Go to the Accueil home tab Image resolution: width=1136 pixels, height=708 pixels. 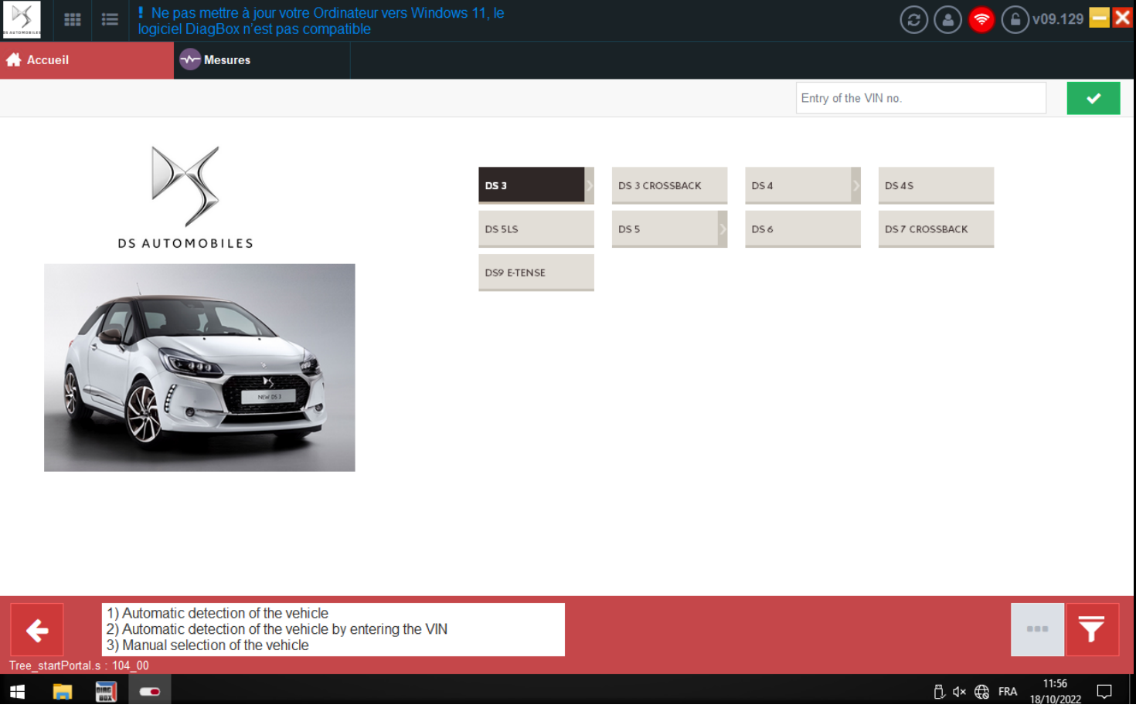(48, 60)
